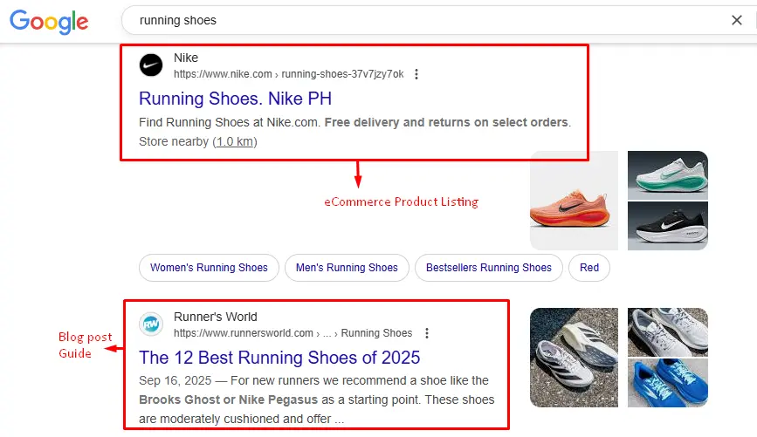Clear the search box with X icon

(736, 20)
